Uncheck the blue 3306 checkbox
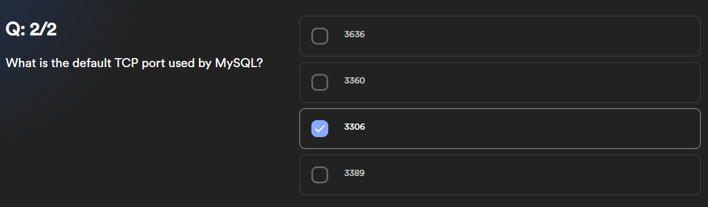708x207 pixels. point(320,129)
